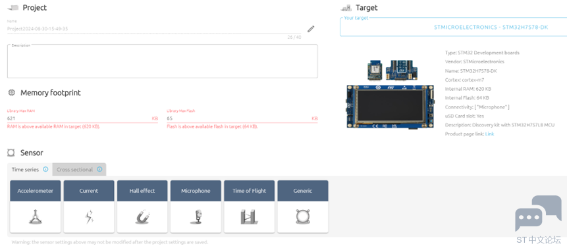
Task: Select the Time of Flight sensor icon
Action: pos(249,216)
